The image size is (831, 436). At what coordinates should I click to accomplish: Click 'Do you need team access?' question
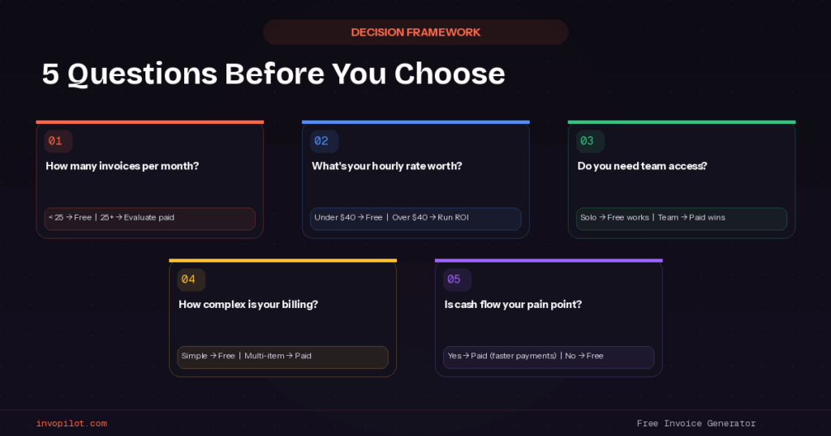642,166
